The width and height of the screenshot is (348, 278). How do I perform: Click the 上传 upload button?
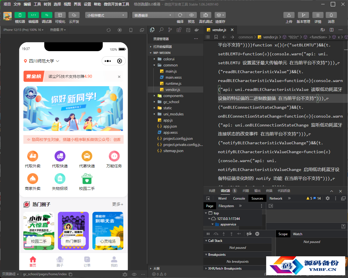tap(289, 15)
